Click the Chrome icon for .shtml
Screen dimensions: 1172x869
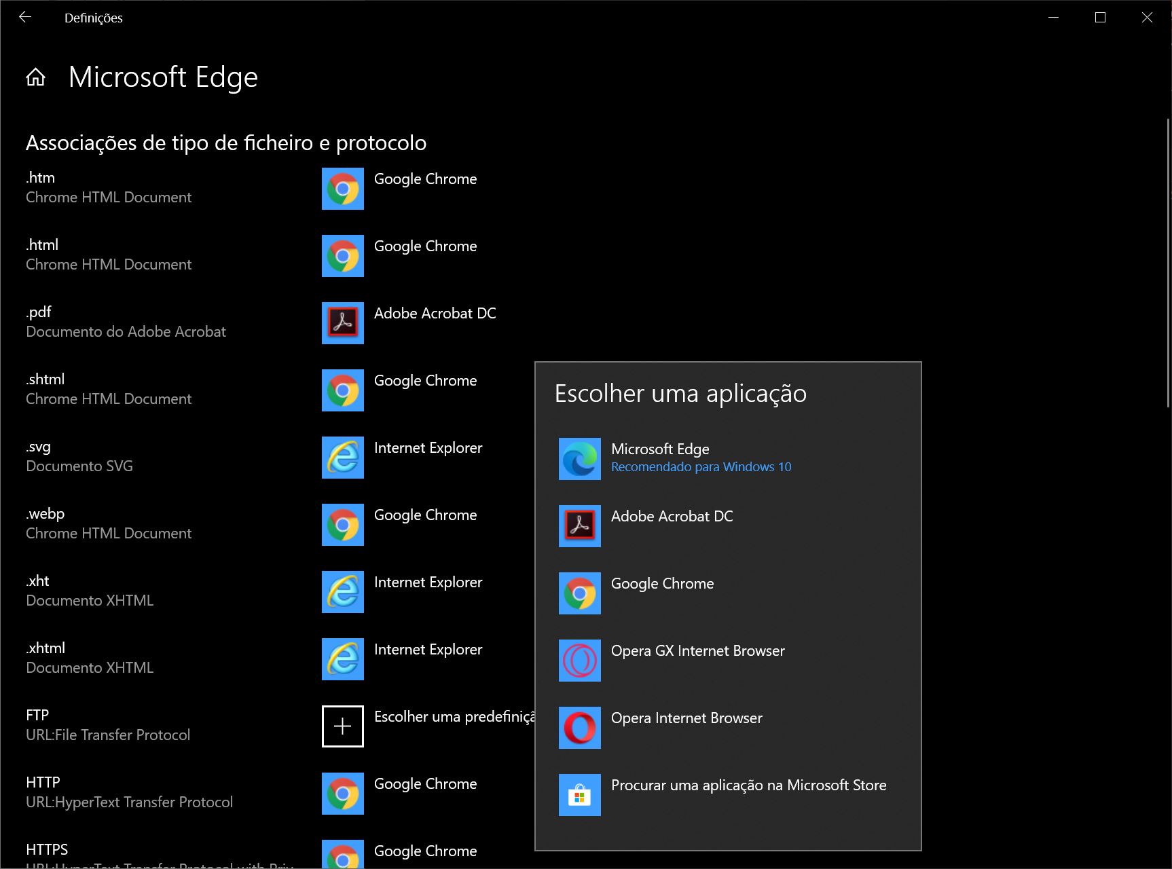click(343, 390)
